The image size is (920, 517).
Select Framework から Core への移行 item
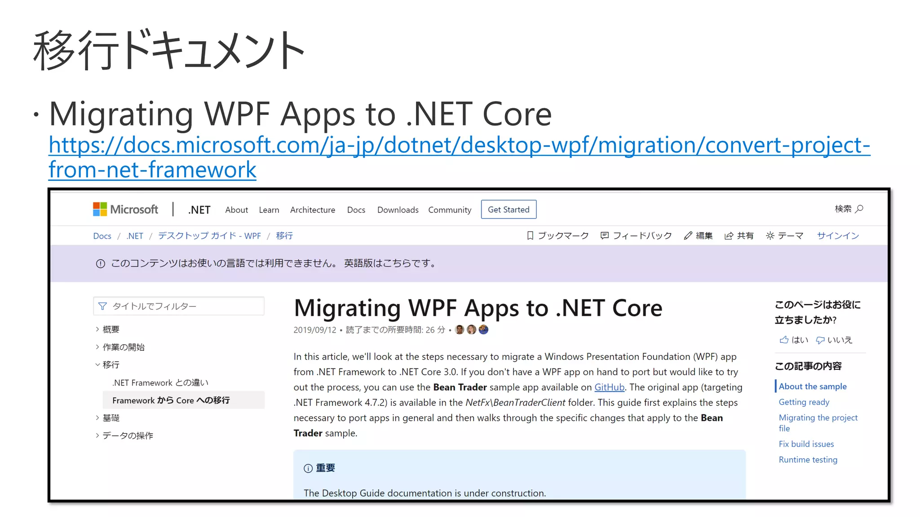[x=184, y=400]
